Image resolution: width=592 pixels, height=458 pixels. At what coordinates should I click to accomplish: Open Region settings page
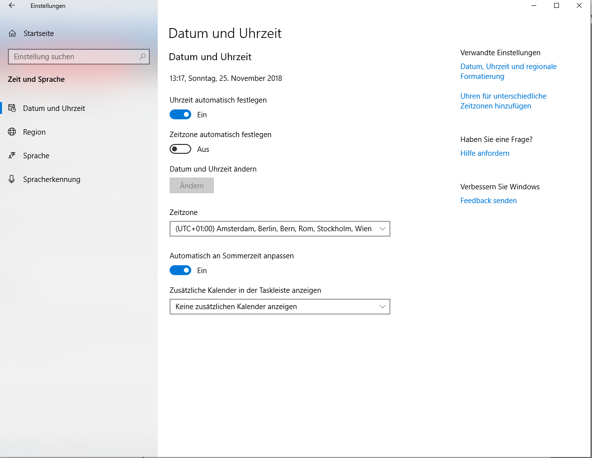click(79, 132)
